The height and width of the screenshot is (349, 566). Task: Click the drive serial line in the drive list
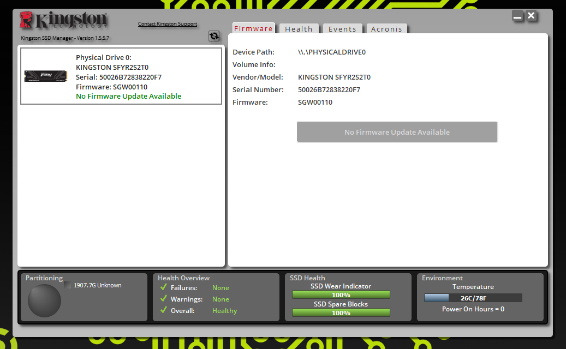click(119, 77)
